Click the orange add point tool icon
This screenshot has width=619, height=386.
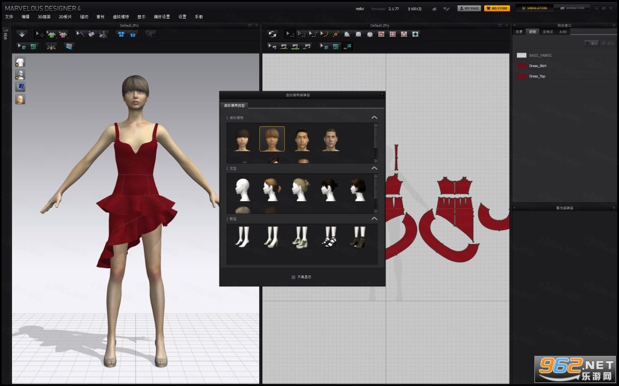pyautogui.click(x=336, y=34)
